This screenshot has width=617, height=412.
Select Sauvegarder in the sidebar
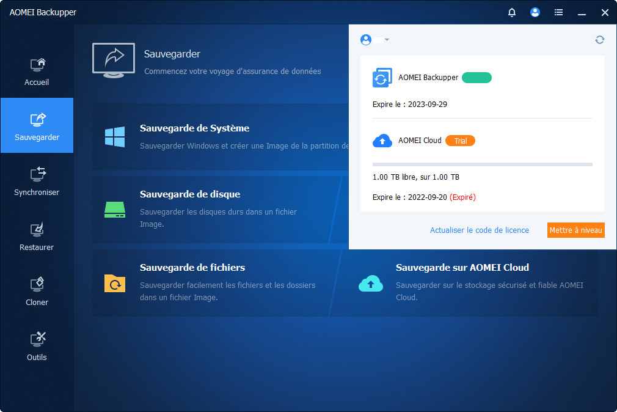point(37,125)
